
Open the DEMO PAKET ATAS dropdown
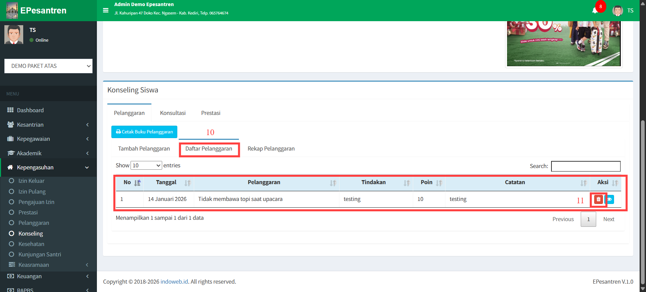(48, 66)
